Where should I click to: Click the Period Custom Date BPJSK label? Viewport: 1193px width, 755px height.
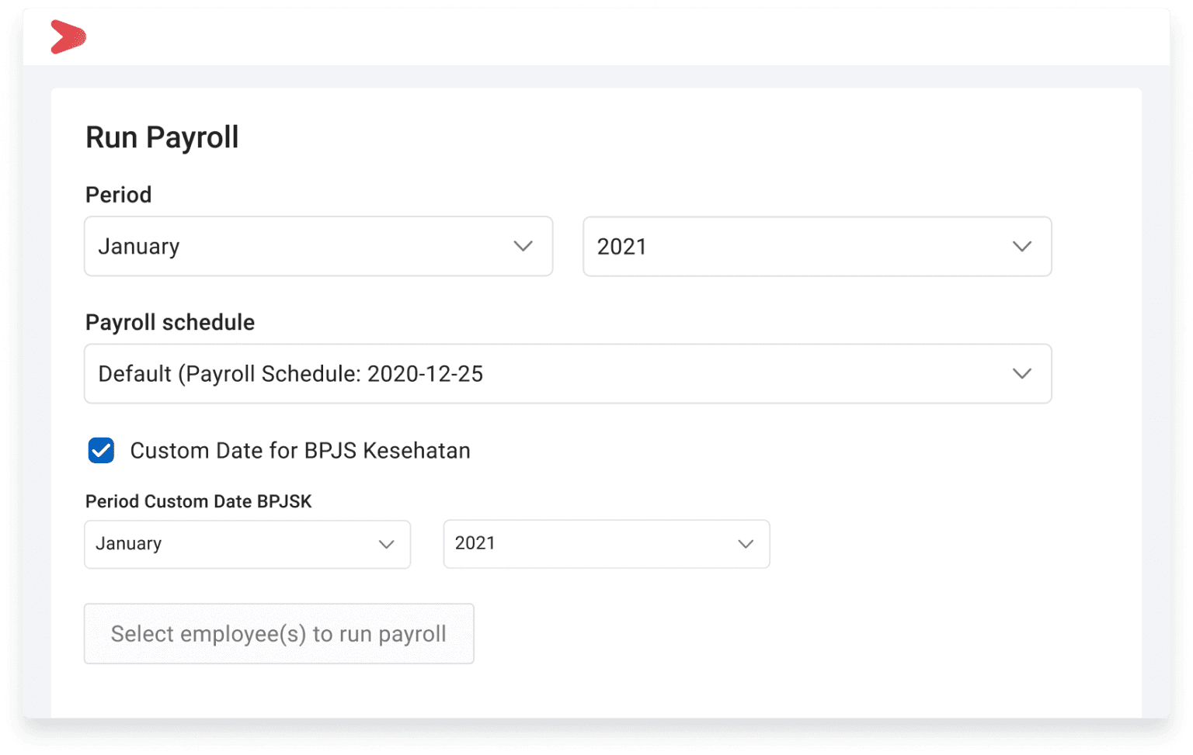tap(198, 501)
